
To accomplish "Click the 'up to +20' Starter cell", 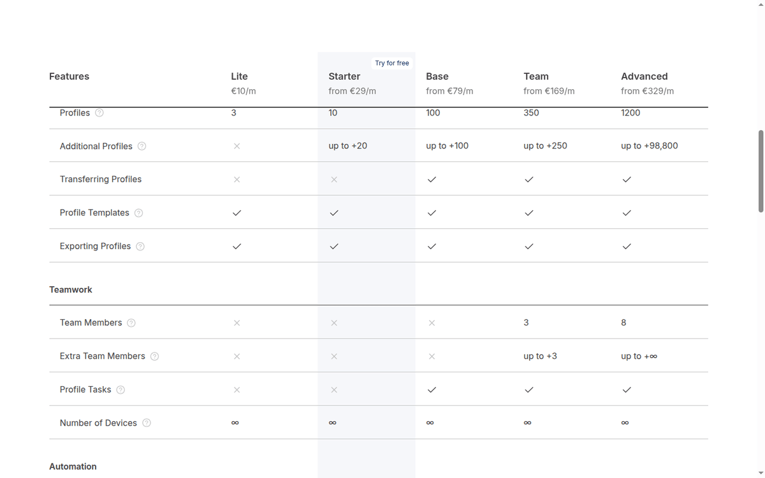I will (348, 146).
